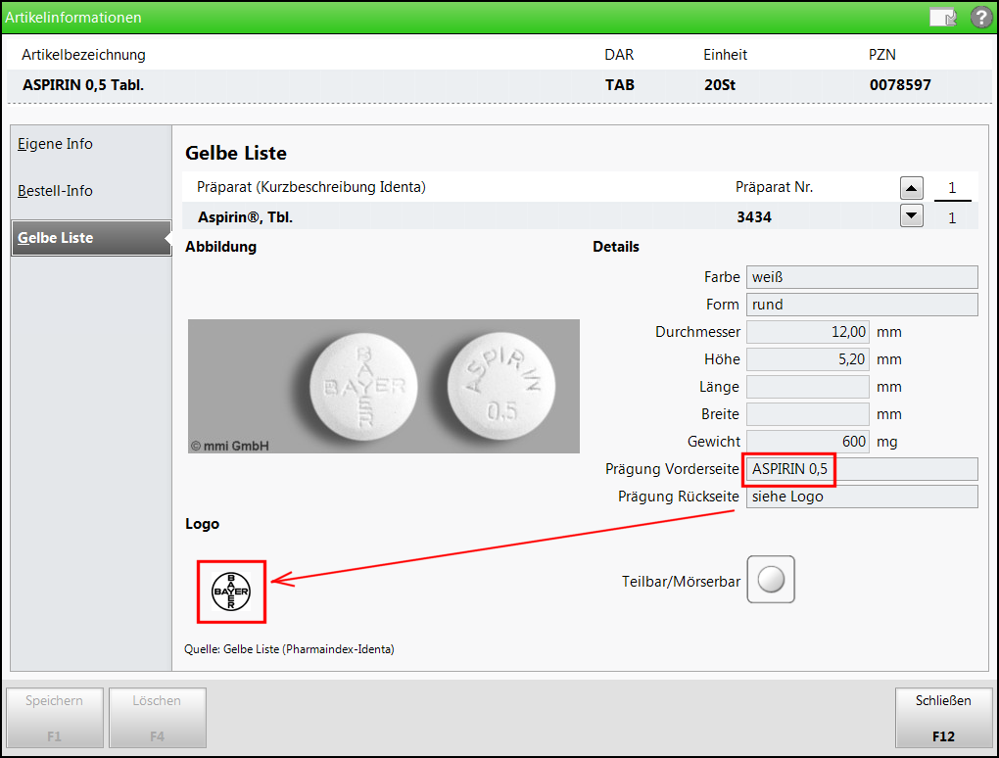Go to previous Präparat with up arrow
This screenshot has width=999, height=758.
(912, 188)
